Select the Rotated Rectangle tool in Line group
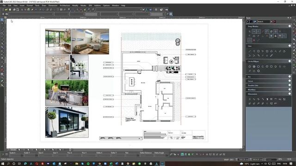This screenshot has height=166, width=296. click(x=271, y=51)
